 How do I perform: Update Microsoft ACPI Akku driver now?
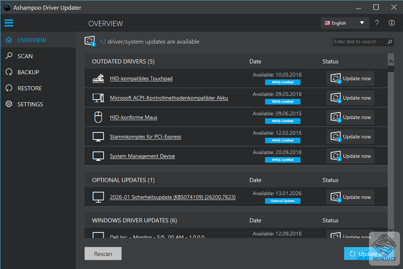click(x=350, y=98)
